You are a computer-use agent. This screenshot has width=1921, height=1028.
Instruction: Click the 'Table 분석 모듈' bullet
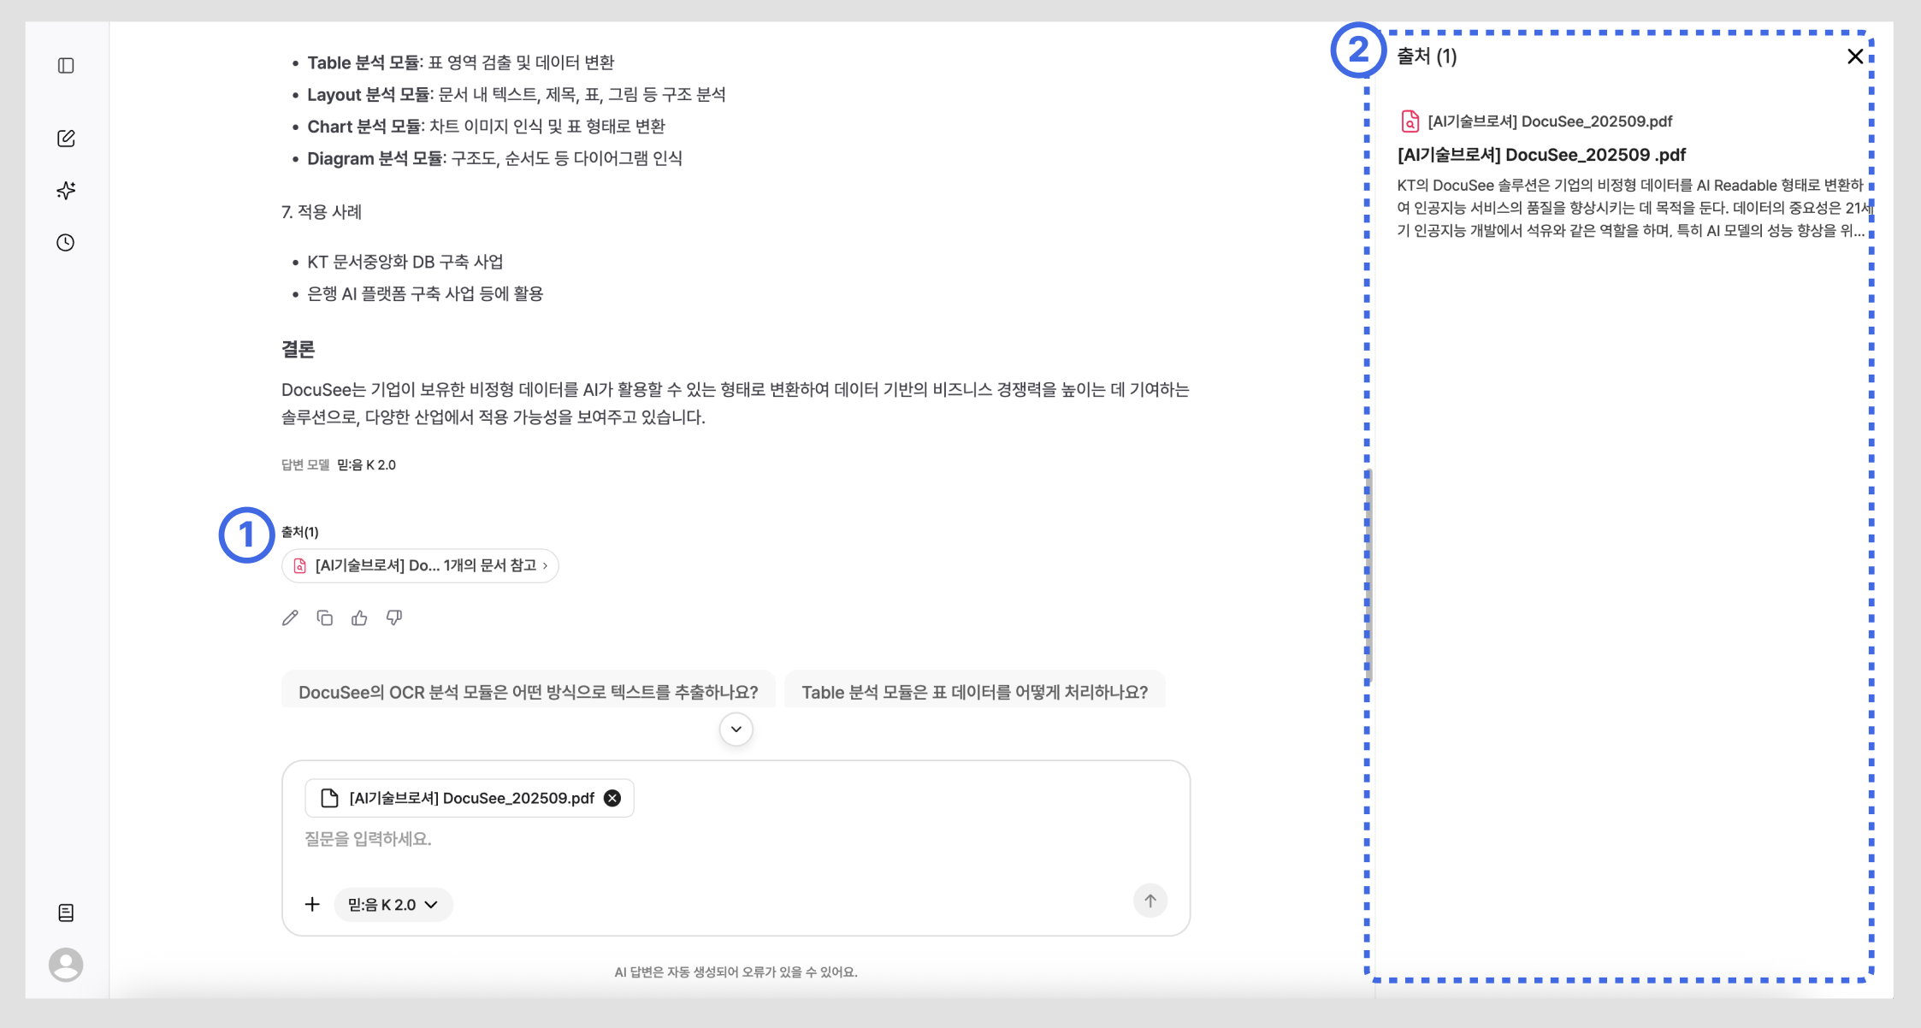click(461, 62)
